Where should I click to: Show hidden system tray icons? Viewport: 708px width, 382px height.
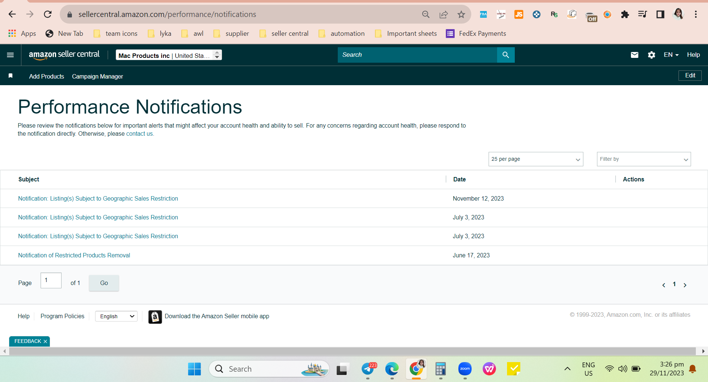tap(568, 369)
